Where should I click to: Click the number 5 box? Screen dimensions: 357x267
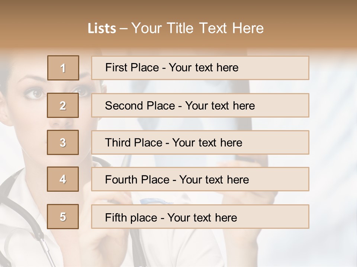[x=63, y=217]
